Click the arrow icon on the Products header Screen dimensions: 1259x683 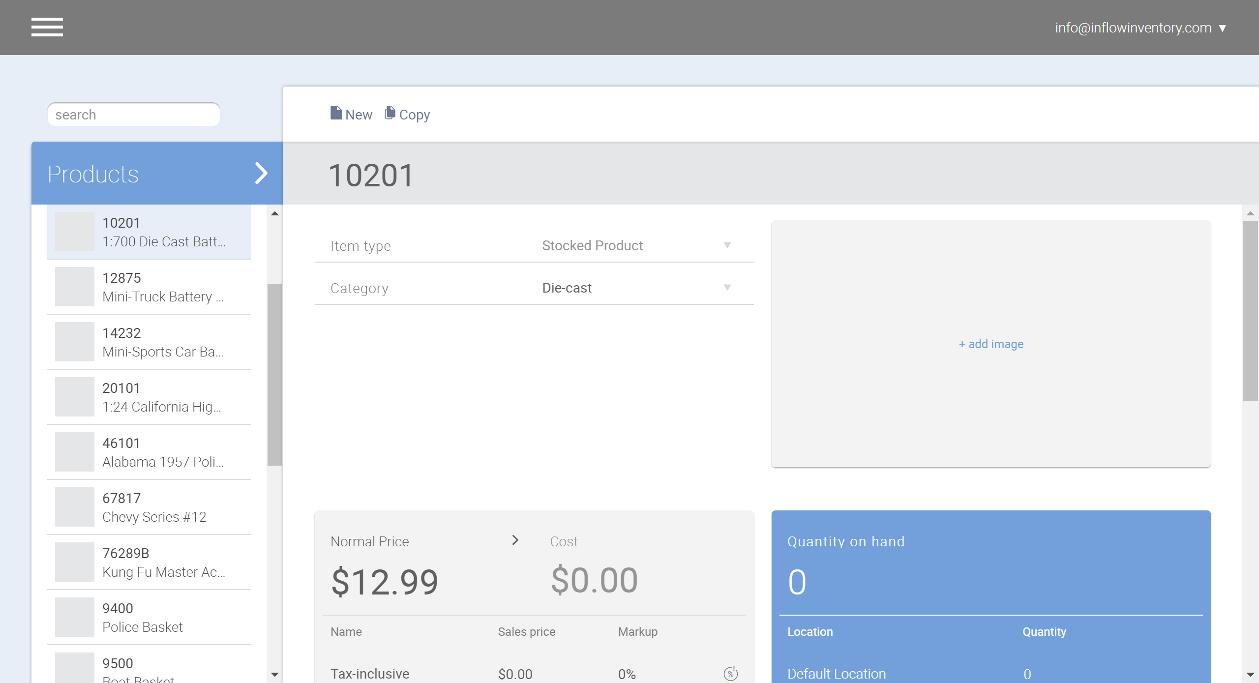pyautogui.click(x=261, y=173)
